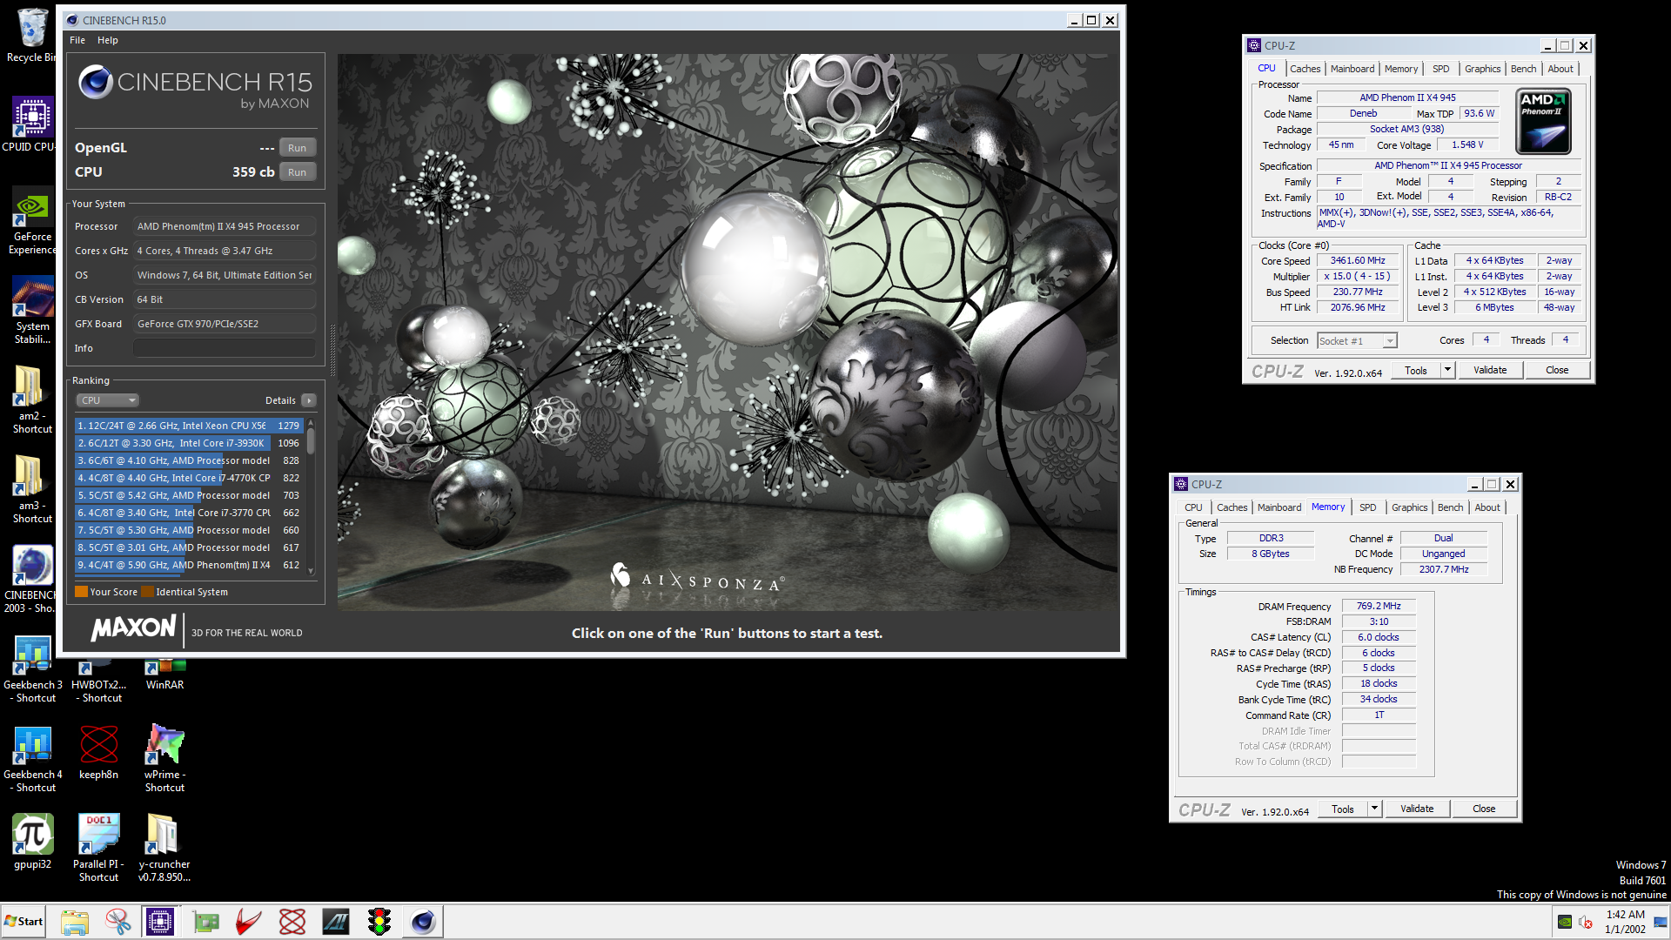Run the OpenGL benchmark test
This screenshot has width=1671, height=940.
point(298,148)
